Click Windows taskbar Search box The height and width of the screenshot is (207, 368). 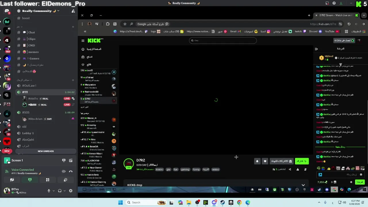tap(147, 202)
